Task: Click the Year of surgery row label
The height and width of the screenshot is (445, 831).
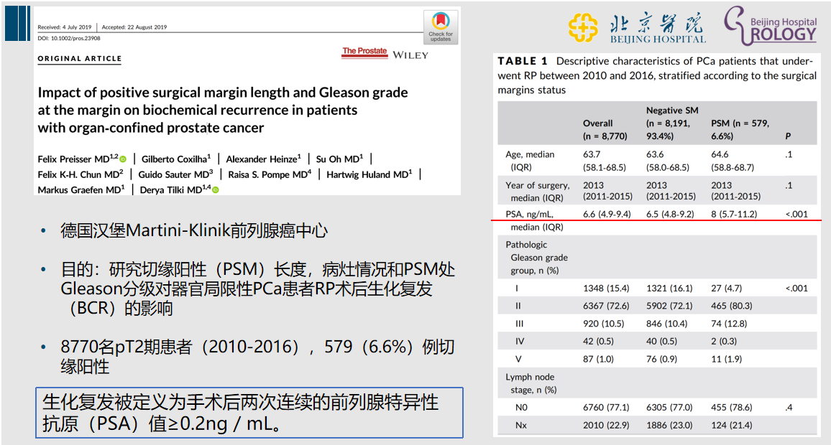Action: tap(538, 192)
